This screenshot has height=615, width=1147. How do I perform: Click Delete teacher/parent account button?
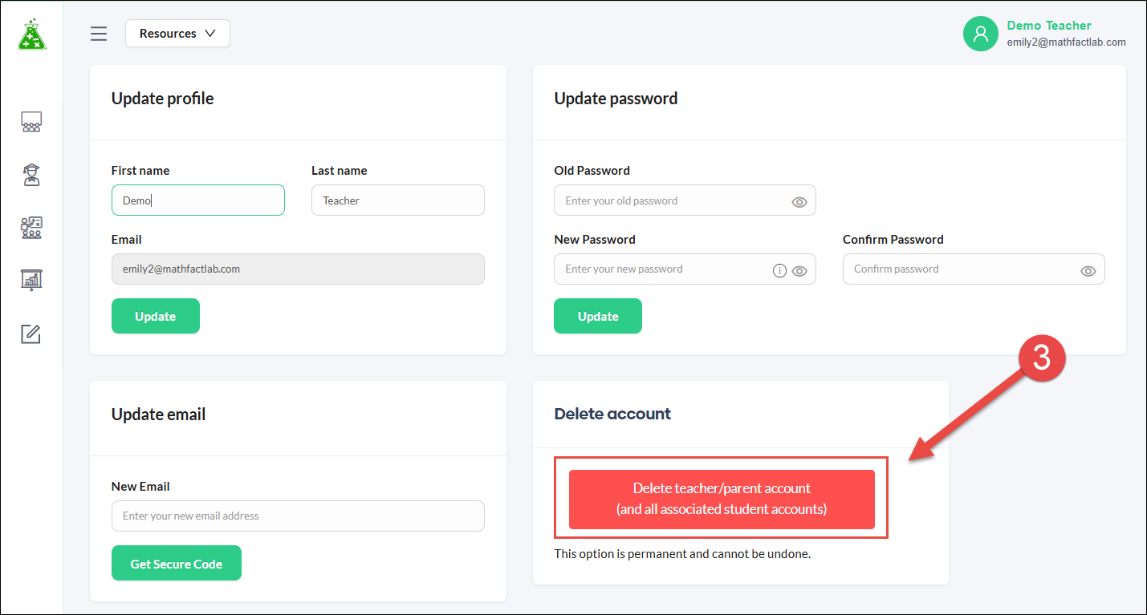point(722,499)
